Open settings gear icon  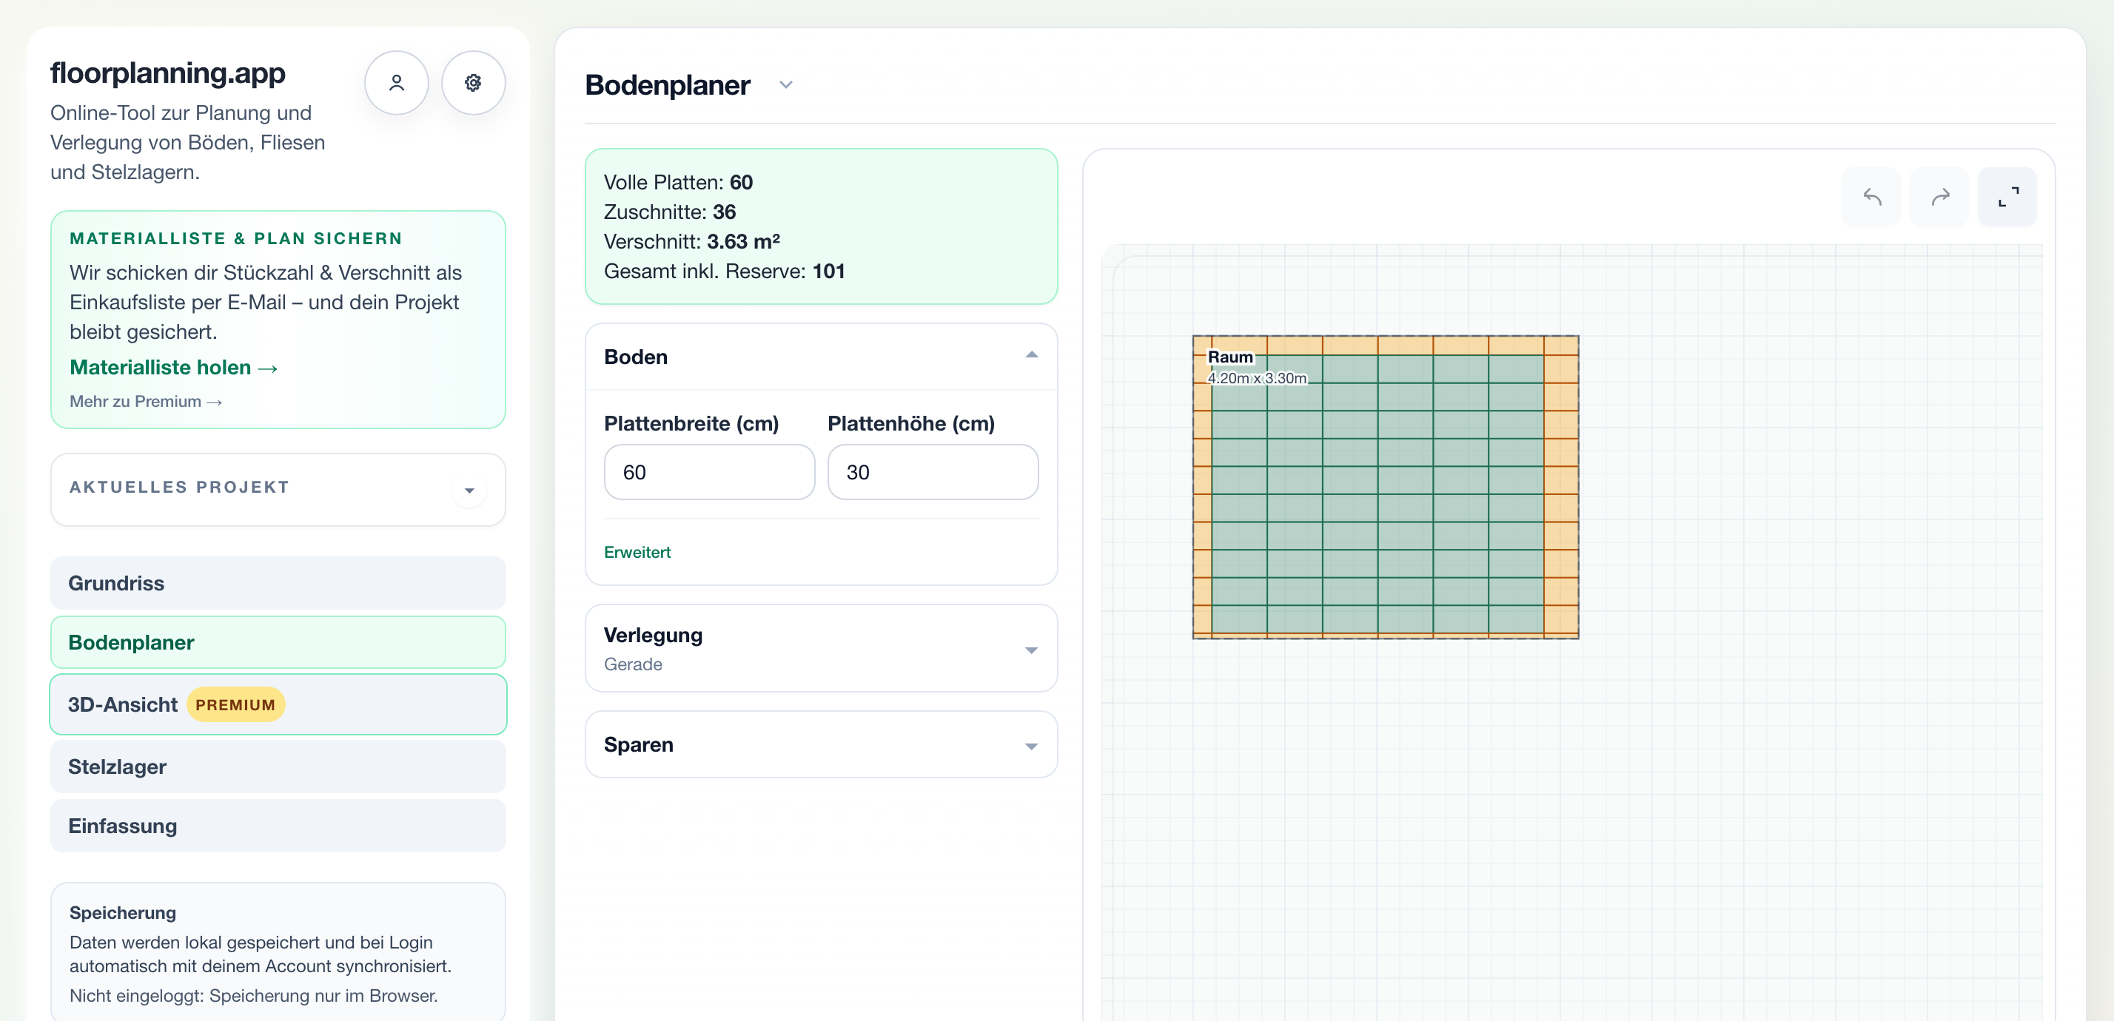473,83
